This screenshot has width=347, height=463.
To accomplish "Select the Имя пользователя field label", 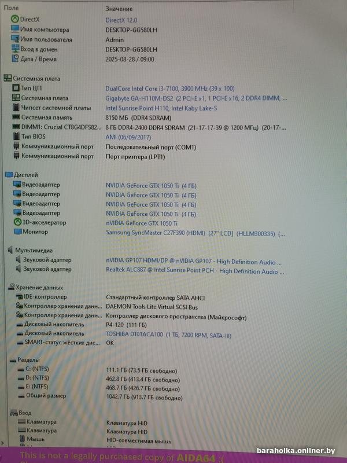I will pyautogui.click(x=46, y=39).
